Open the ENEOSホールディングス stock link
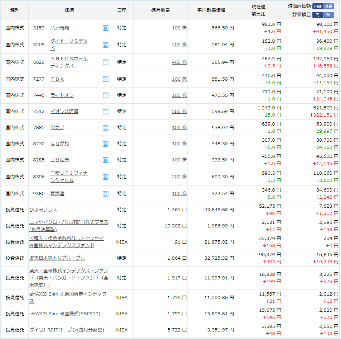The width and height of the screenshot is (341, 339). [x=69, y=62]
